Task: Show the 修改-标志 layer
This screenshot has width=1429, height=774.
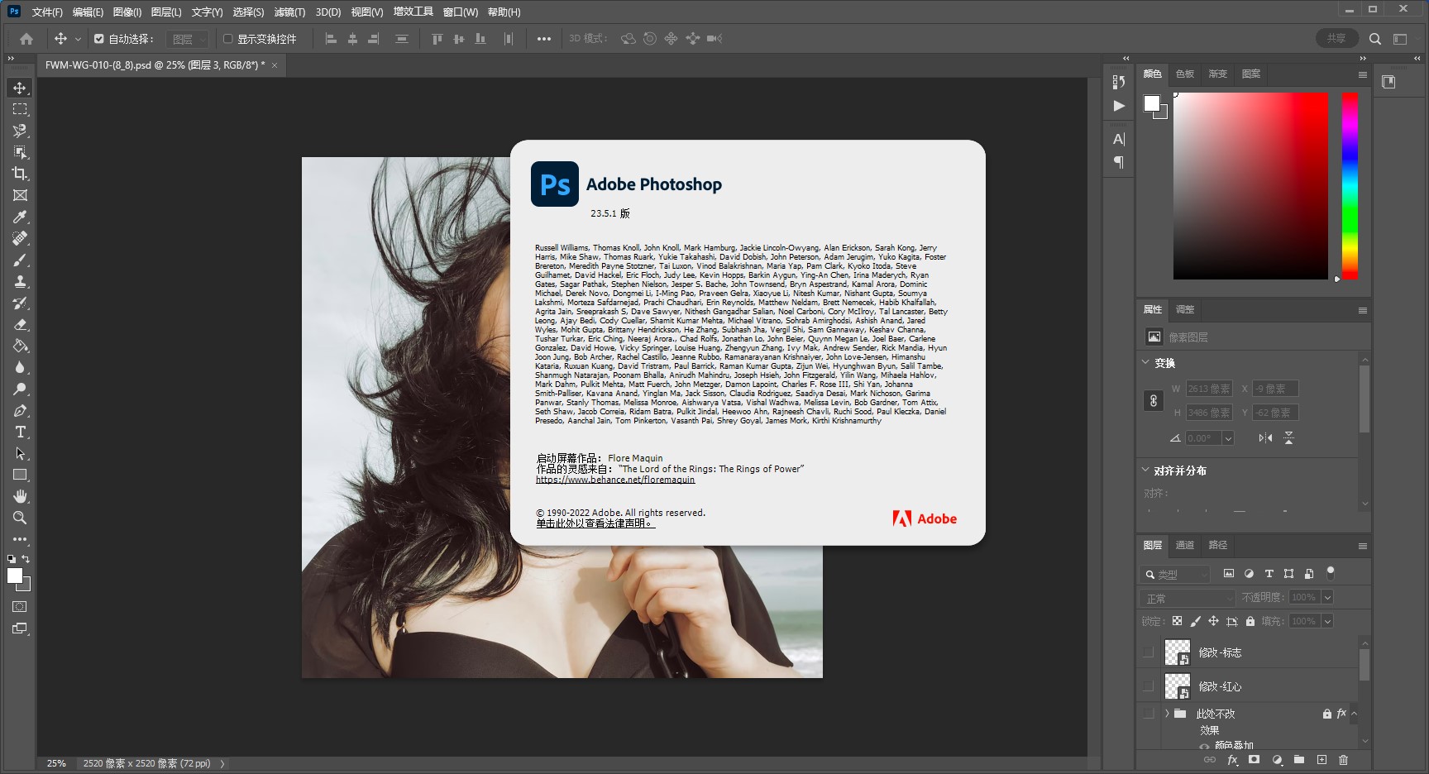Action: (1148, 652)
